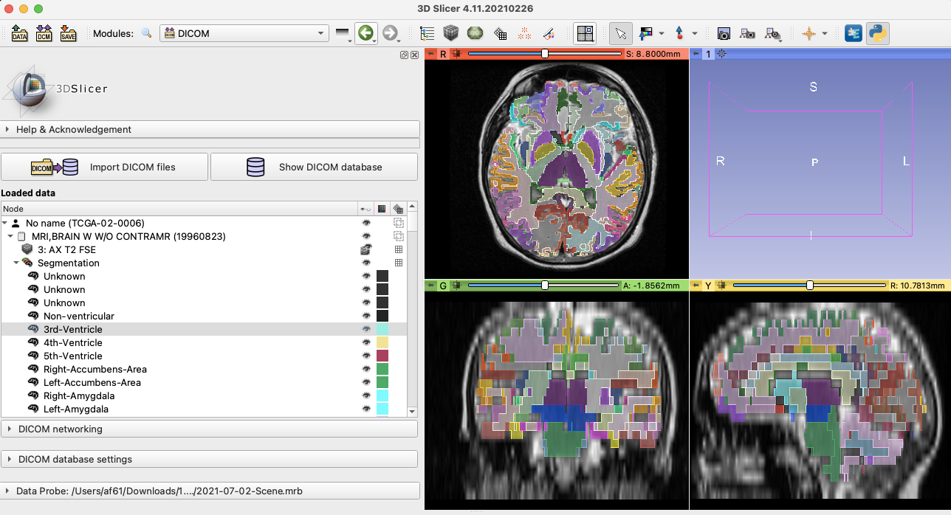Screen dimensions: 951x515
Task: Click transform cell of 3: AX T2 FSE
Action: point(398,249)
